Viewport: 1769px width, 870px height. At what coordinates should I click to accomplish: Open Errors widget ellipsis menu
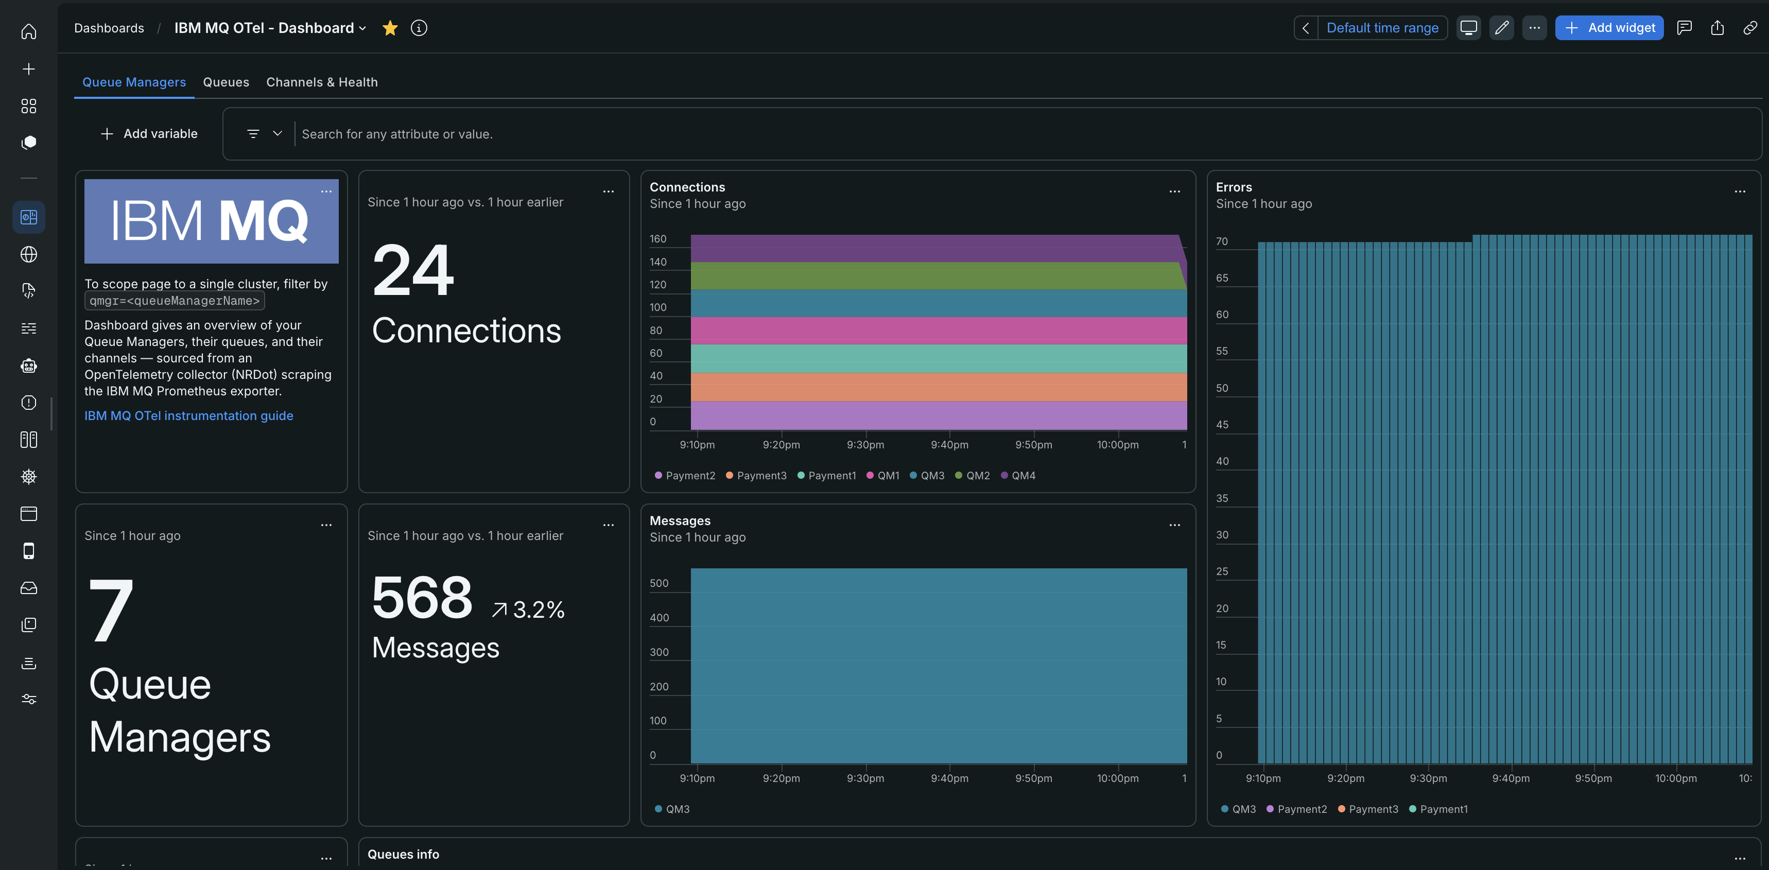1740,192
